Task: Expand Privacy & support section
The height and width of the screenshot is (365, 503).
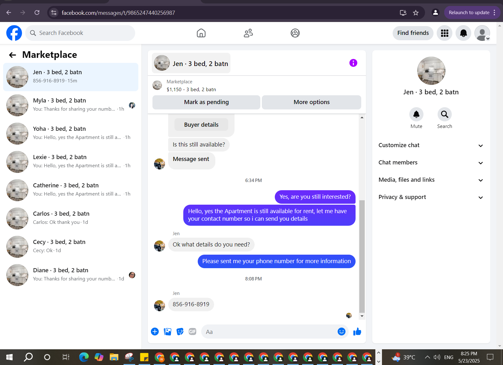Action: (431, 197)
